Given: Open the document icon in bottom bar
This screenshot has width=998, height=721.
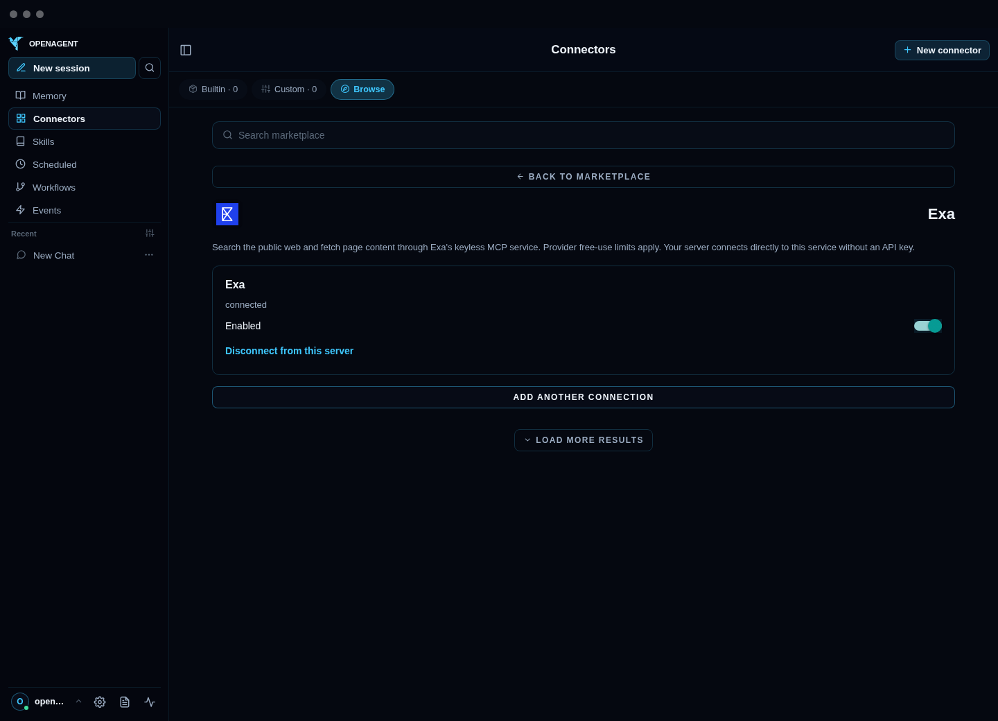Looking at the screenshot, I should (125, 702).
